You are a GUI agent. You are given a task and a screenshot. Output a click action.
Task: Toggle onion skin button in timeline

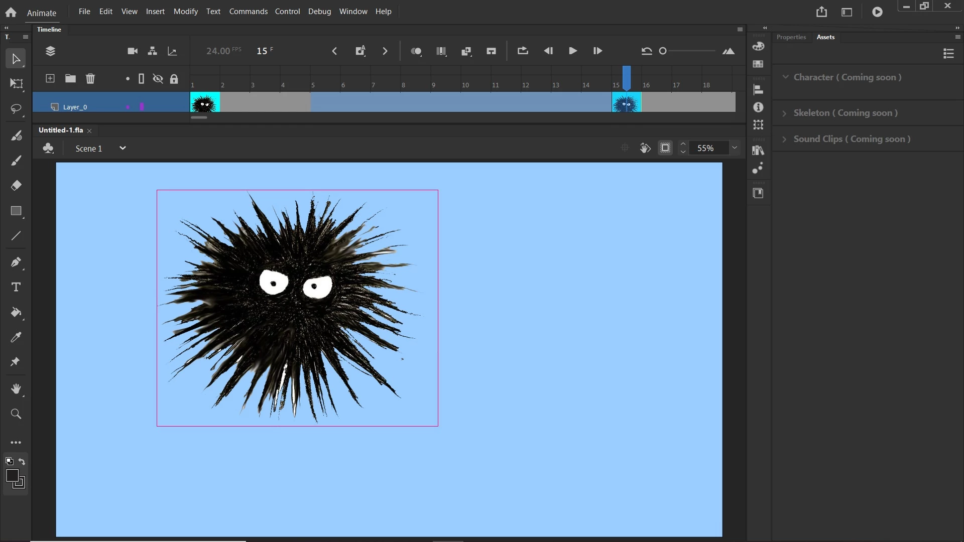point(416,51)
